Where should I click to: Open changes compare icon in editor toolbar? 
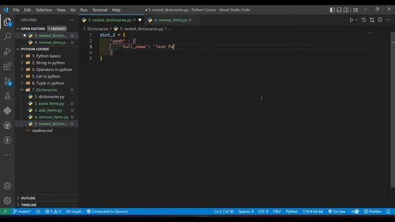(x=372, y=20)
